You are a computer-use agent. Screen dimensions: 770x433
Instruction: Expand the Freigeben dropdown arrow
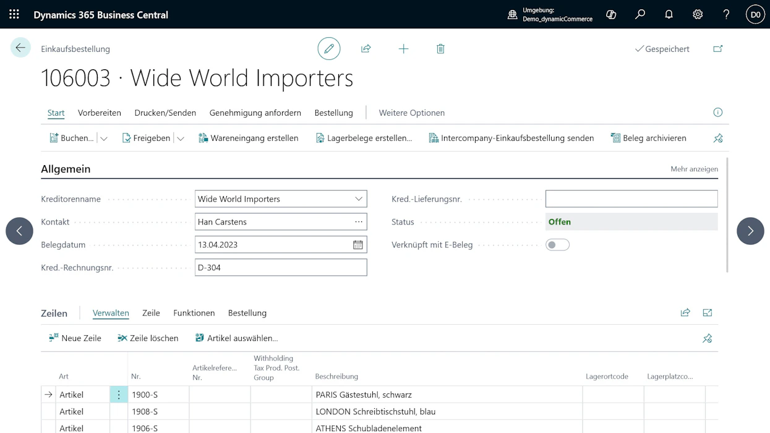pos(181,139)
